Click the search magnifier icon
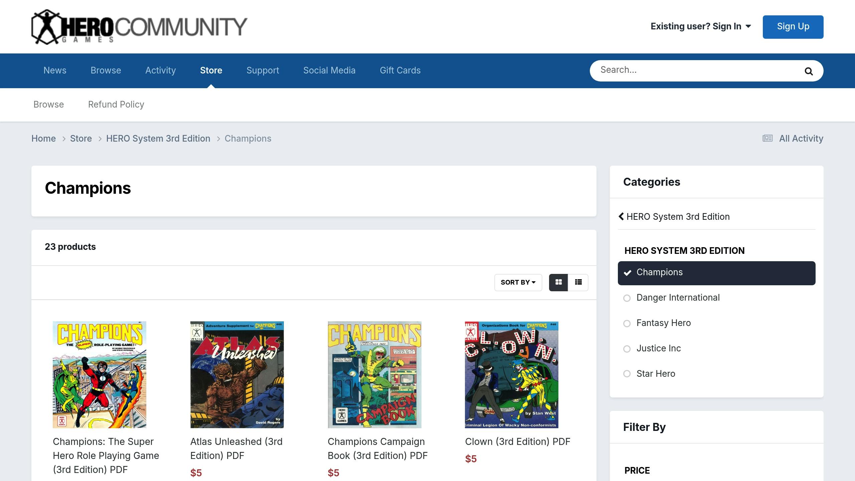The width and height of the screenshot is (855, 481). [x=809, y=71]
